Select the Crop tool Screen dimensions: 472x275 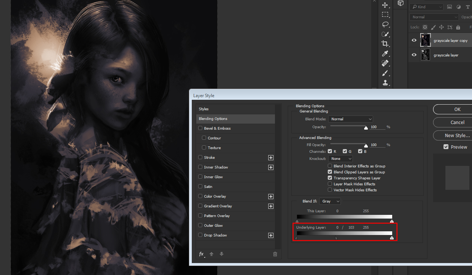(385, 44)
